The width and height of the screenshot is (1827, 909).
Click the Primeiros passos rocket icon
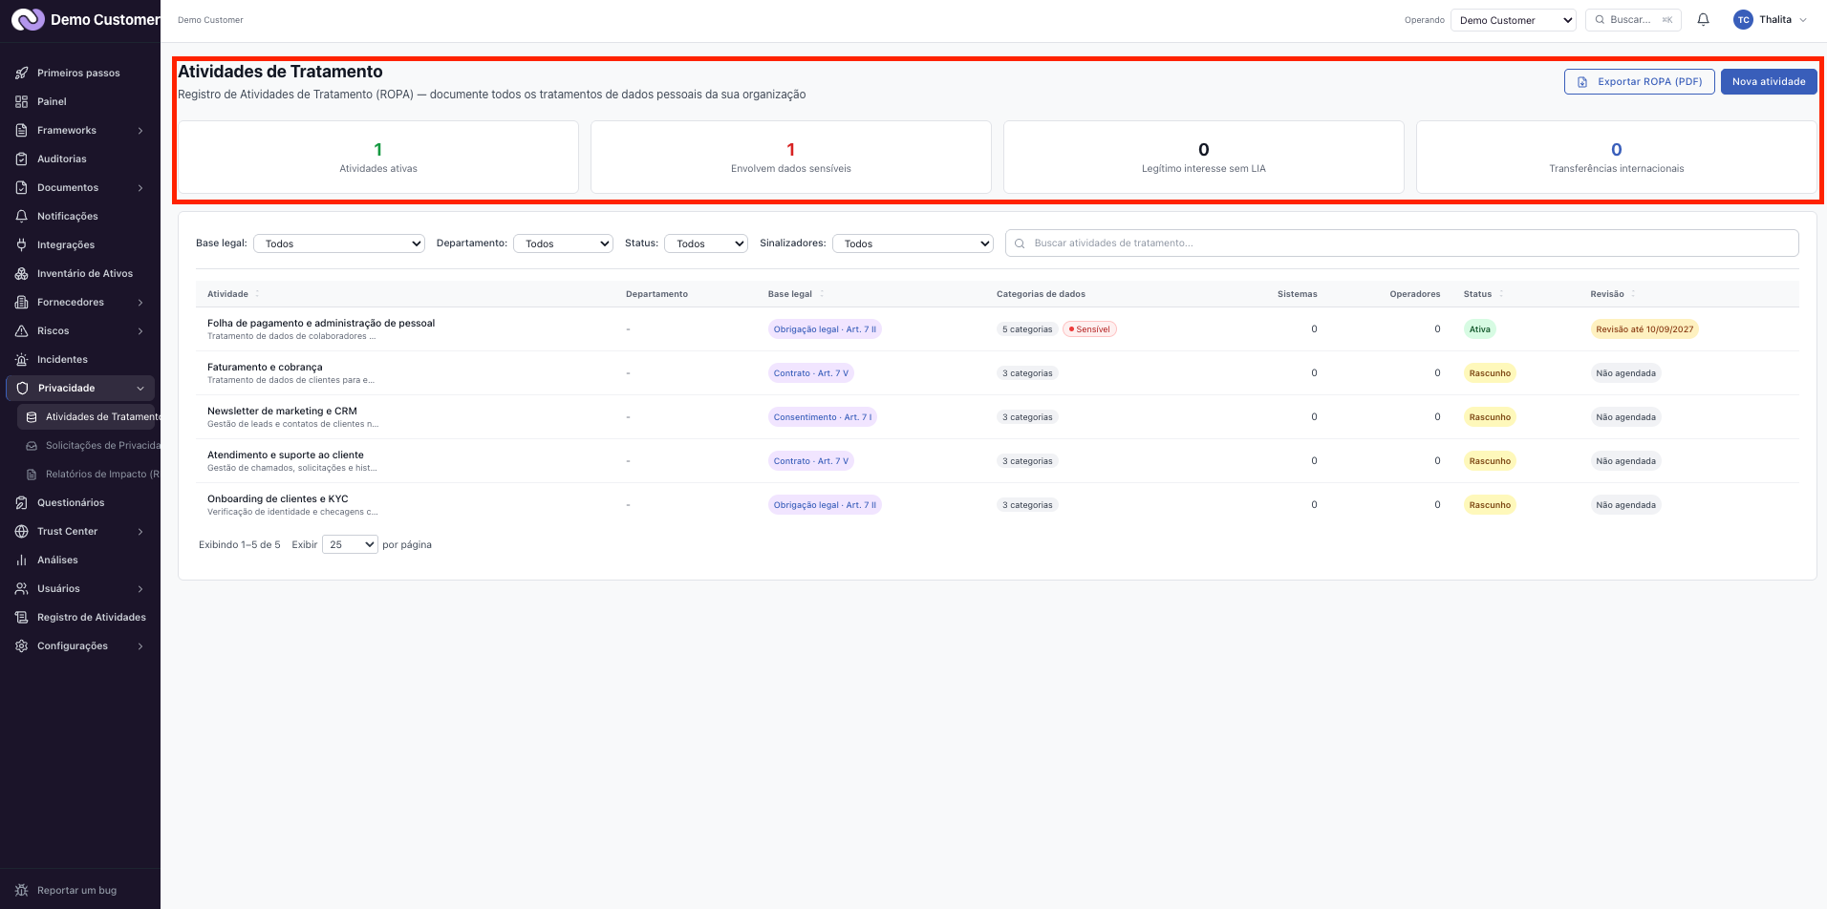click(x=21, y=73)
